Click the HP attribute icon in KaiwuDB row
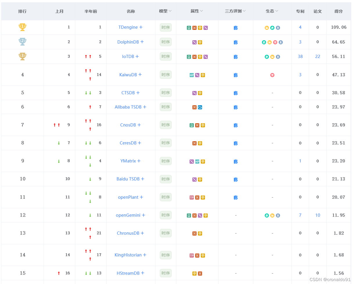Image resolution: width=355 pixels, height=284 pixels. click(x=191, y=75)
